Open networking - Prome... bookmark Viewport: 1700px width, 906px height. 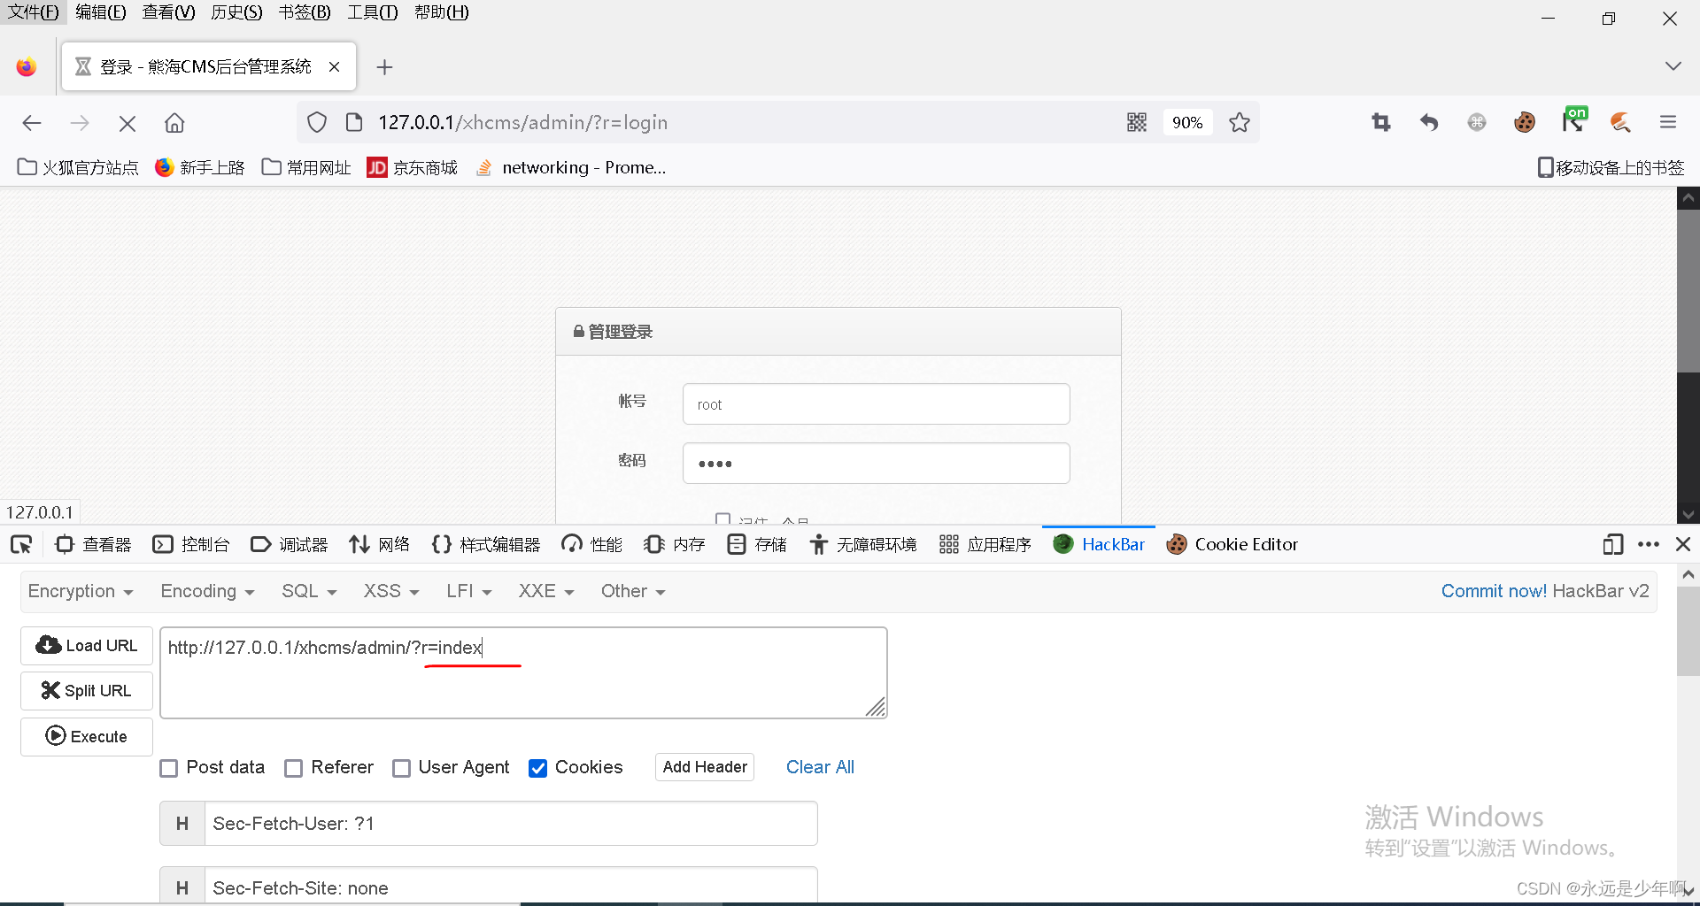click(x=571, y=167)
